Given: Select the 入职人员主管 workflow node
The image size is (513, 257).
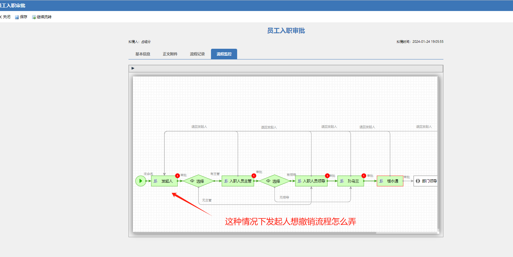Looking at the screenshot, I should pyautogui.click(x=238, y=181).
